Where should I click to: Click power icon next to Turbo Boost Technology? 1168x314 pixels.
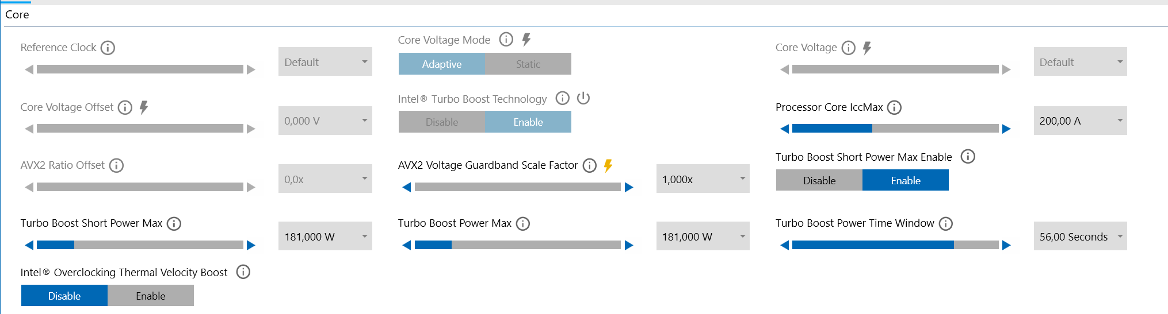click(583, 98)
